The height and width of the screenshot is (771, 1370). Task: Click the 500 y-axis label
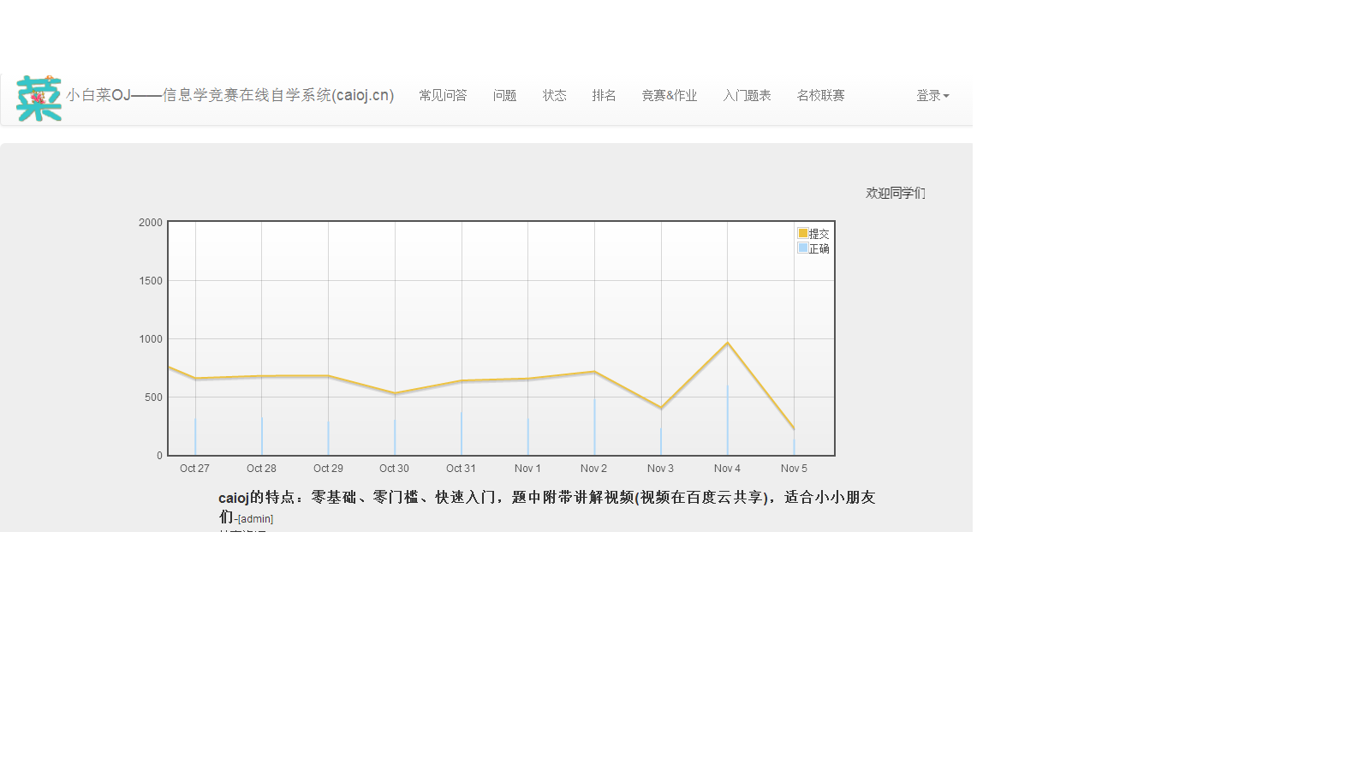coord(153,397)
